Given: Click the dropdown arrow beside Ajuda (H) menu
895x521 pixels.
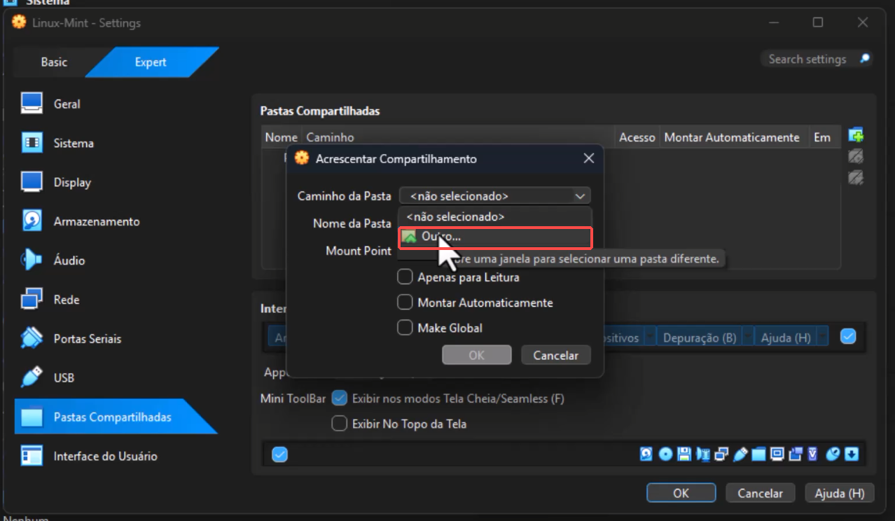Looking at the screenshot, I should (822, 337).
